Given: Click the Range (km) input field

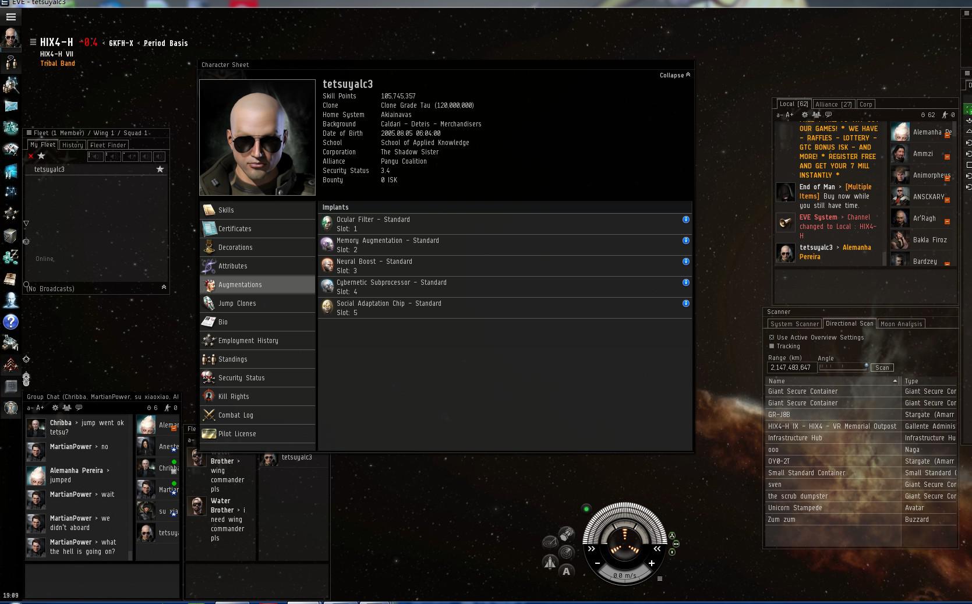Looking at the screenshot, I should 790,368.
